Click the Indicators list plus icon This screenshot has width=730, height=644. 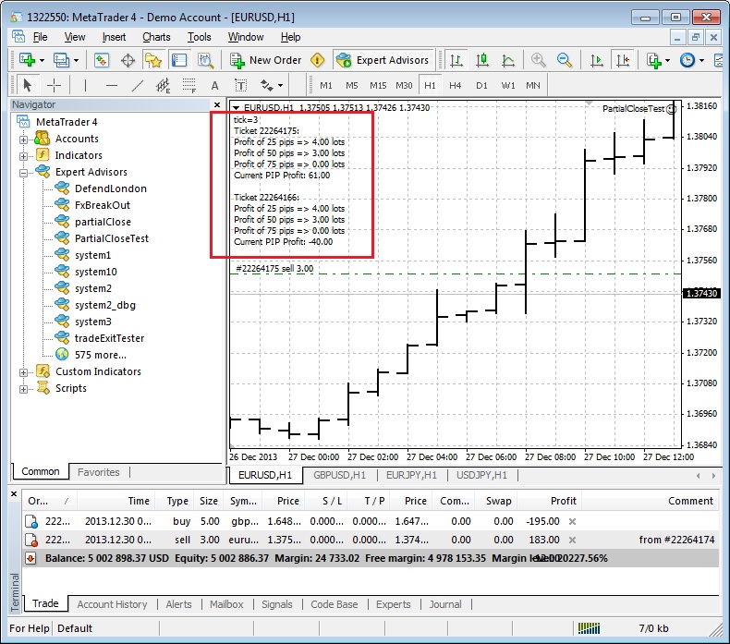tap(654, 60)
